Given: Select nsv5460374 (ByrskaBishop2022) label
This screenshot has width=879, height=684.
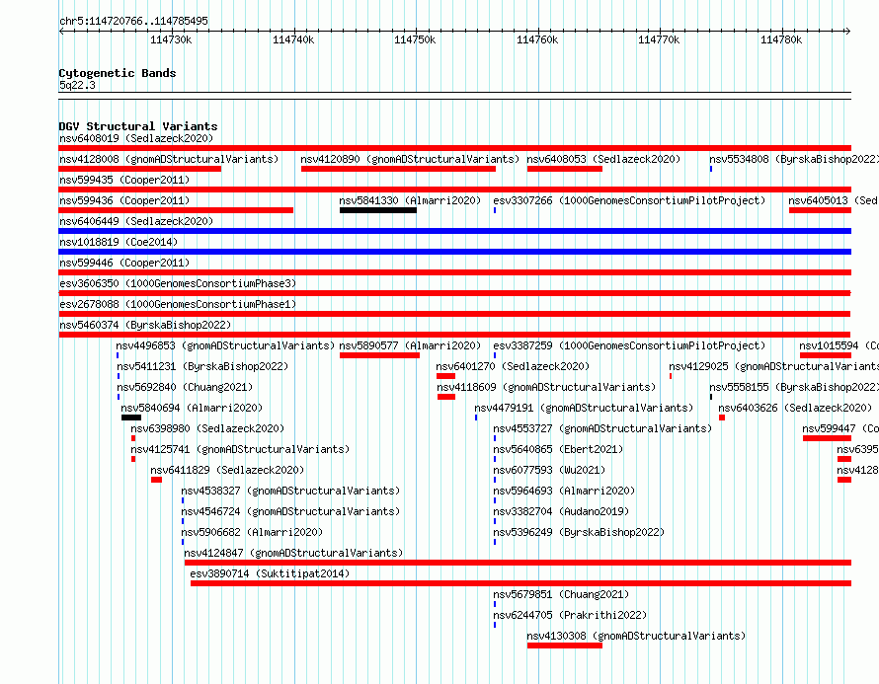Looking at the screenshot, I should point(145,325).
